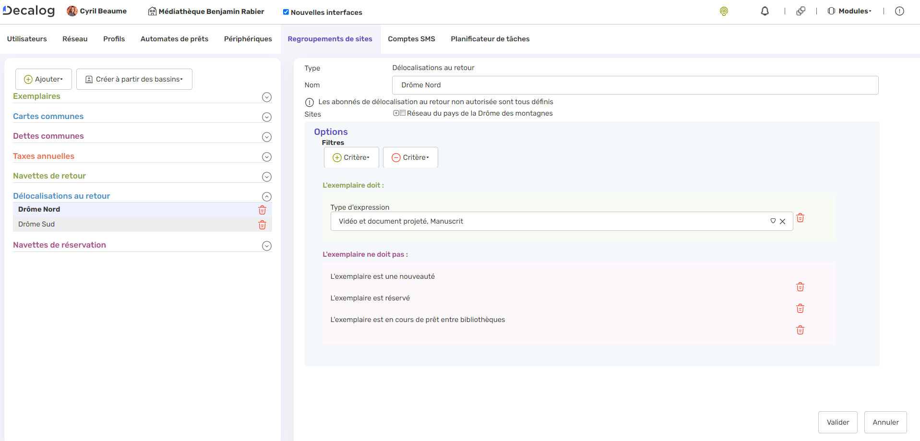Image resolution: width=920 pixels, height=441 pixels.
Task: Open the Ajouter dropdown button
Action: pyautogui.click(x=44, y=79)
